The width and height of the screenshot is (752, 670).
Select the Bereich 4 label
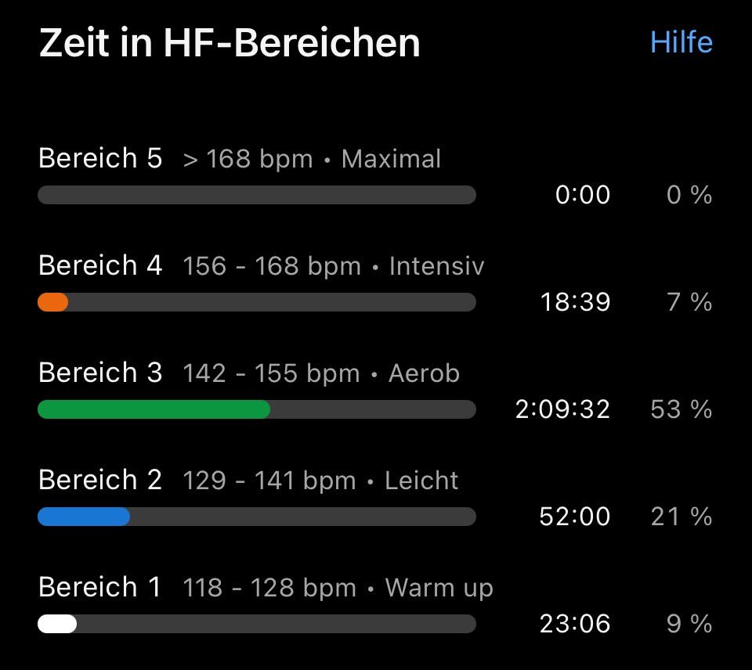(100, 266)
